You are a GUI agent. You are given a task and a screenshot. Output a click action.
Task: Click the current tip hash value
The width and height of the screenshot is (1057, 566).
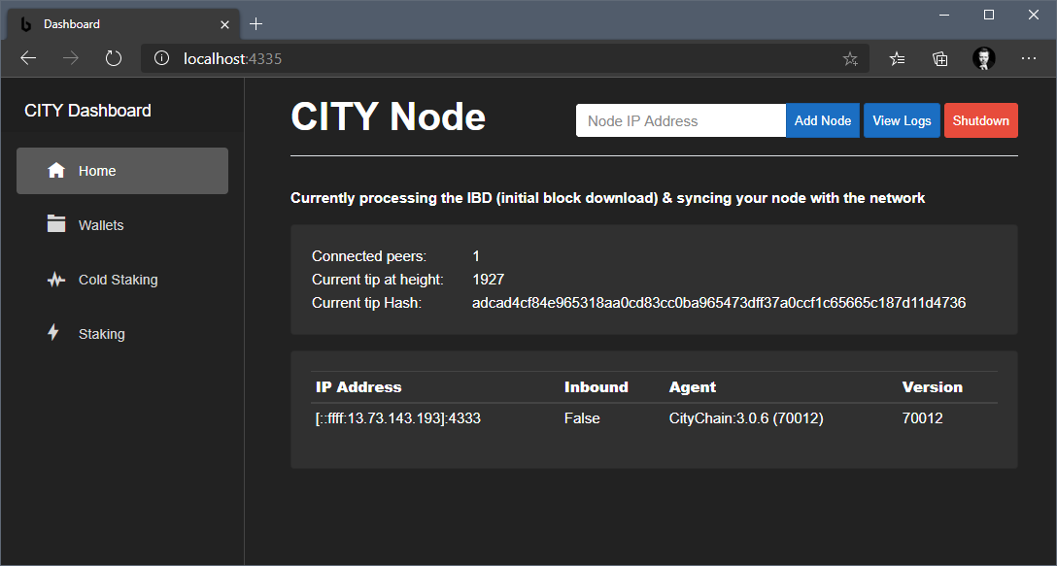tap(719, 303)
